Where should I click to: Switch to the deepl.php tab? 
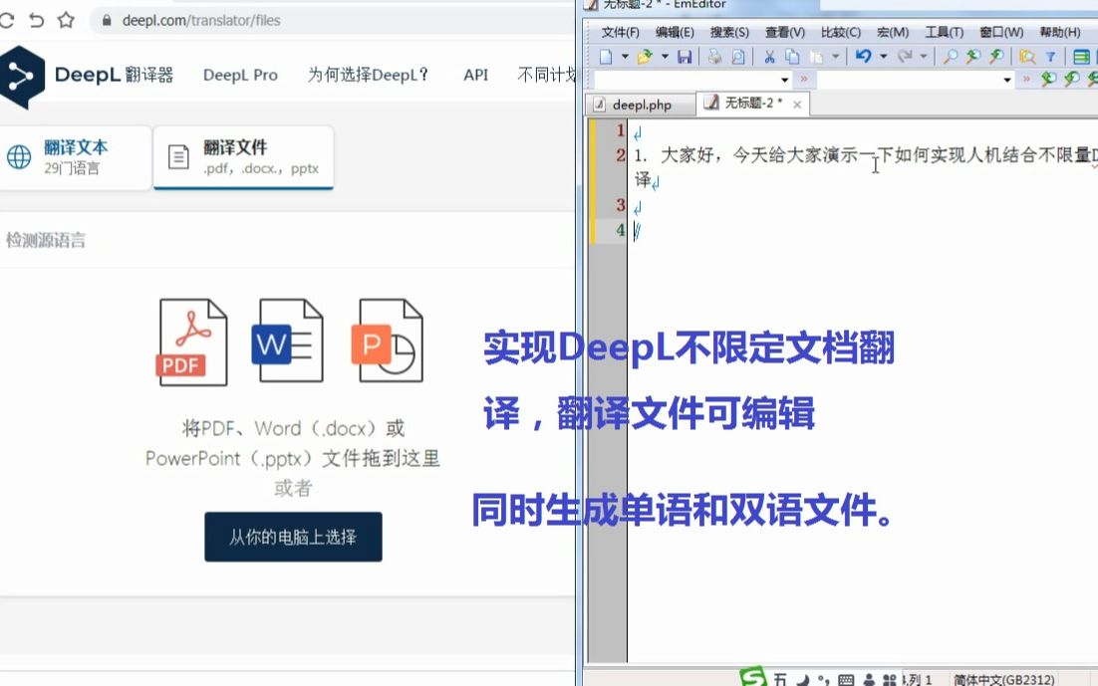coord(641,105)
